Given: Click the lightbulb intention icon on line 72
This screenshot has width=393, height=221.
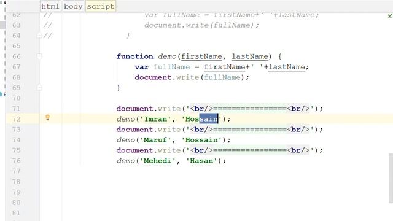Looking at the screenshot, I should (x=47, y=117).
